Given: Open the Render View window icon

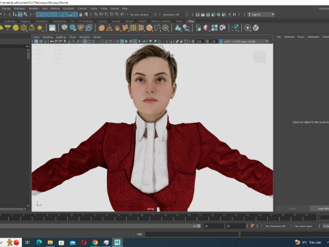Looking at the screenshot, I should pos(197,14).
